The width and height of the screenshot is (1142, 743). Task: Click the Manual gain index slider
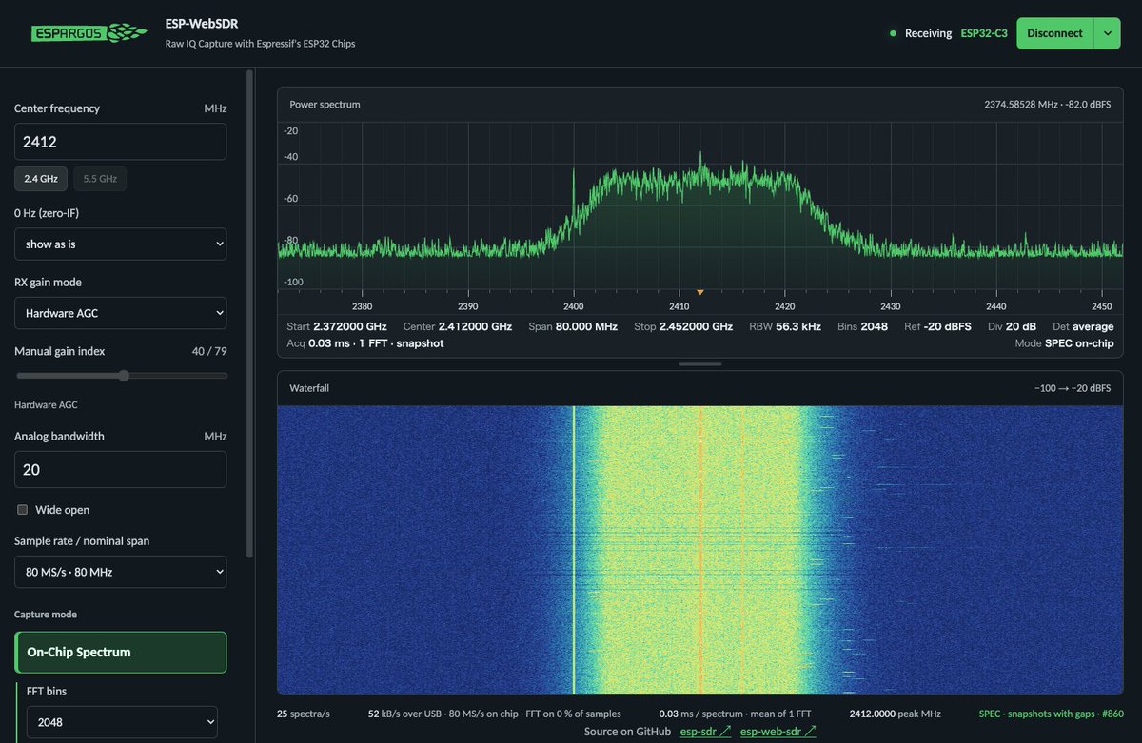click(122, 376)
